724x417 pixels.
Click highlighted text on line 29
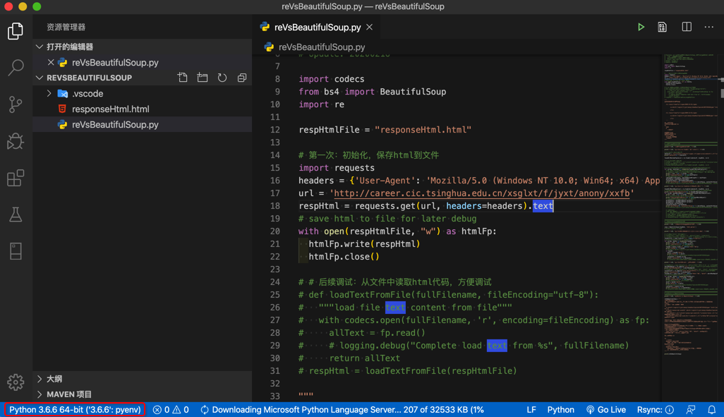(x=497, y=346)
